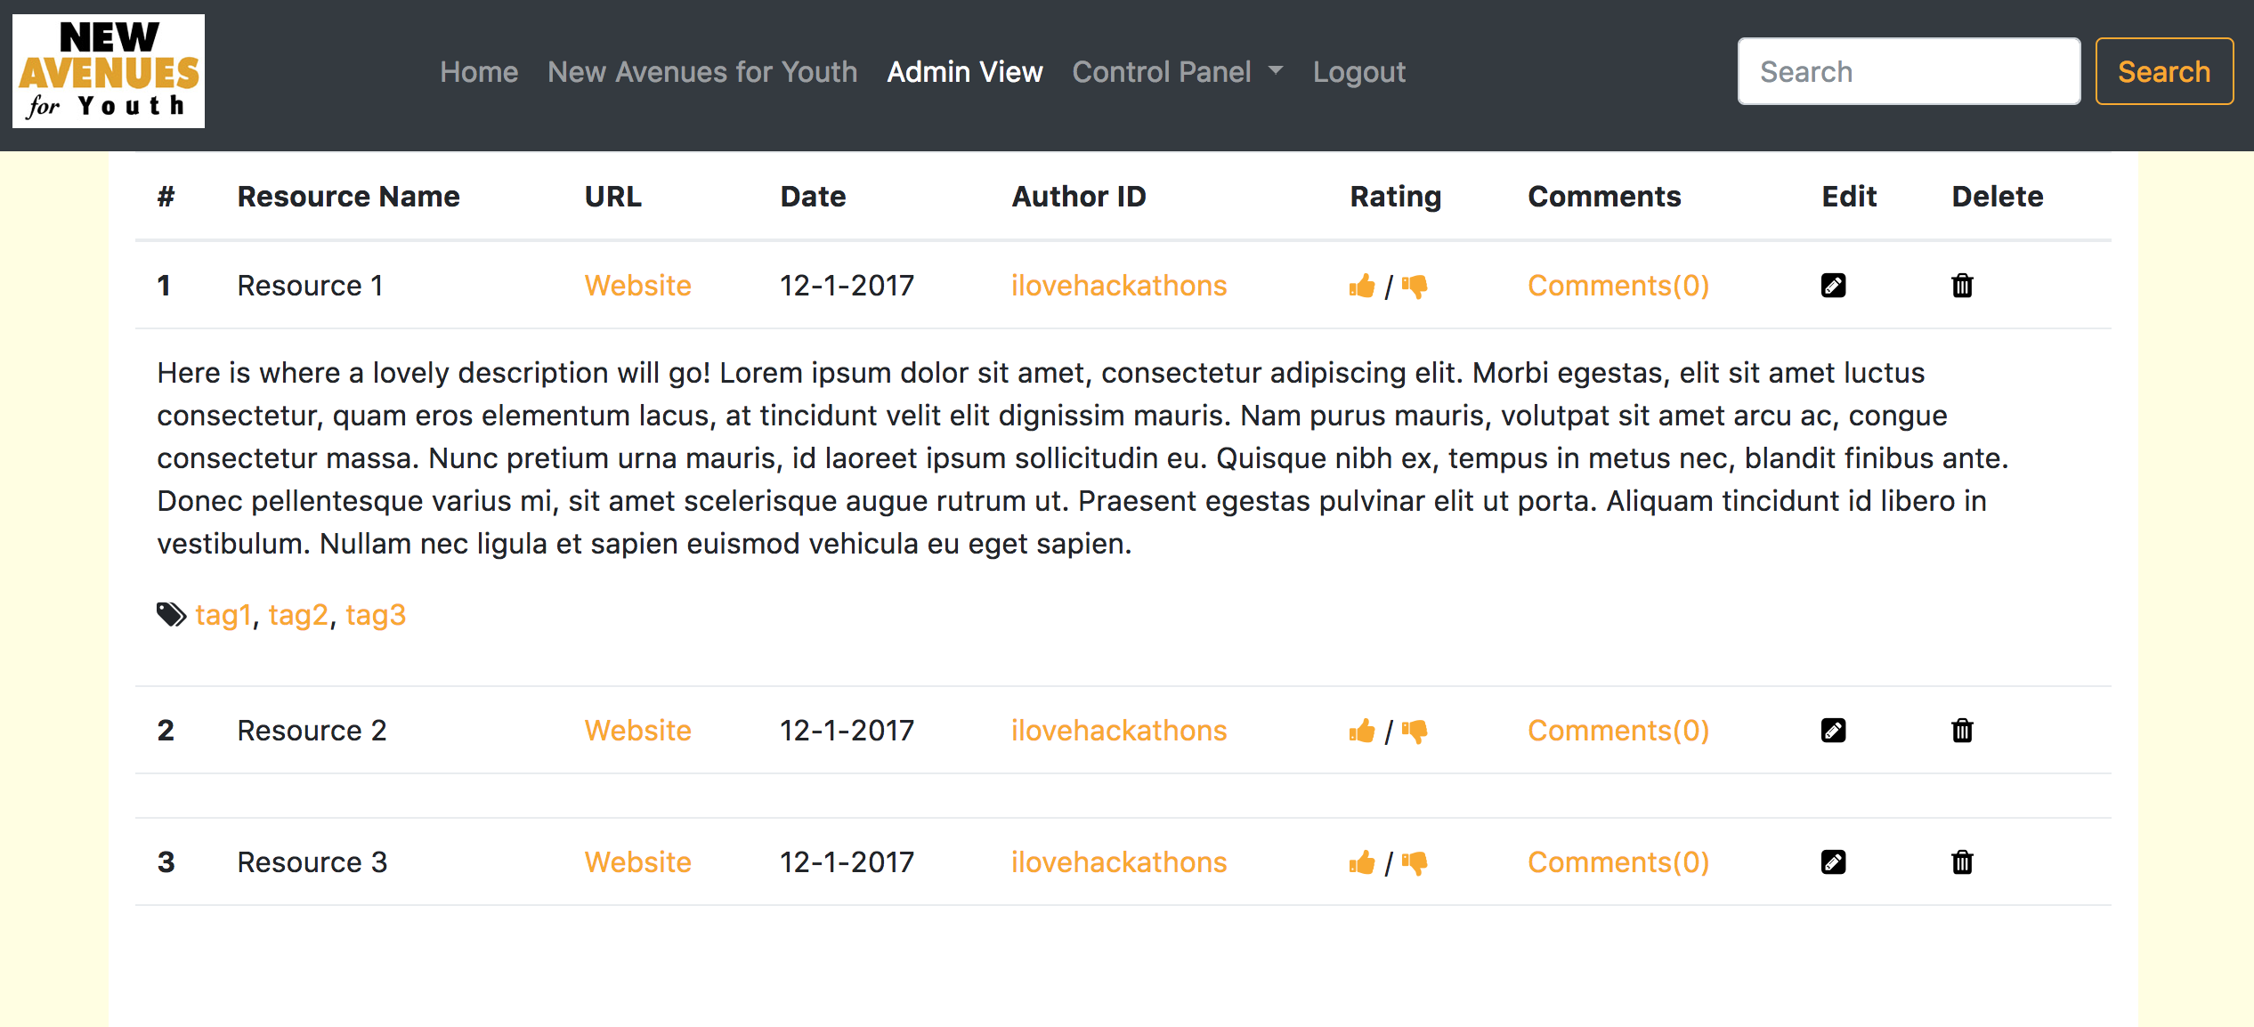Open the editor for Resource 3
Viewport: 2254px width, 1027px height.
(x=1833, y=862)
